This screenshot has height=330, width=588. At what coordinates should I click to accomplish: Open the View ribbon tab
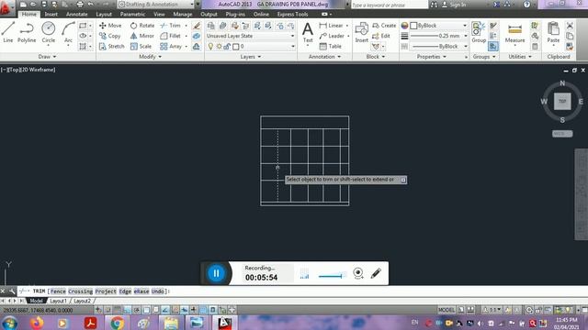159,15
